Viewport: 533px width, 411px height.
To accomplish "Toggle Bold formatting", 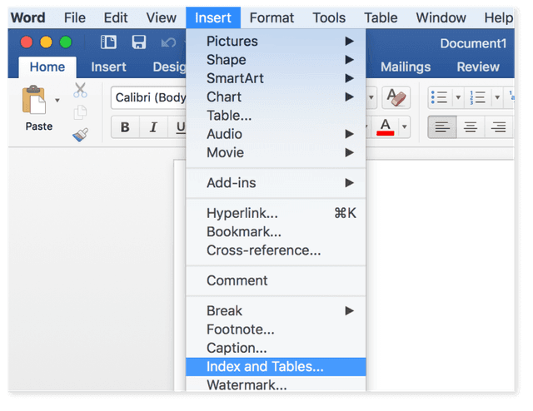I will pos(125,127).
